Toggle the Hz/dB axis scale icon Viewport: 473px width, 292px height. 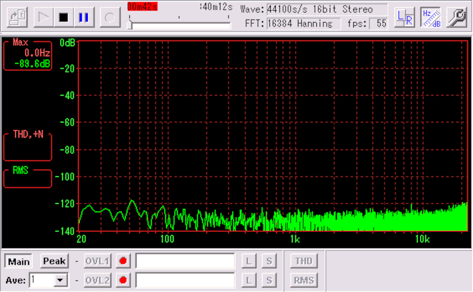point(431,18)
